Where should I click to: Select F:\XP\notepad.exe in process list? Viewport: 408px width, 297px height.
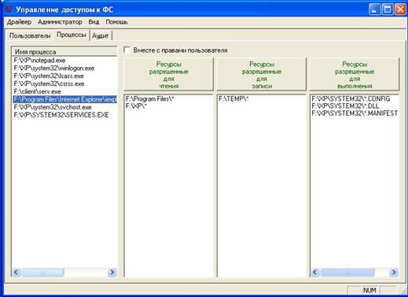(39, 61)
